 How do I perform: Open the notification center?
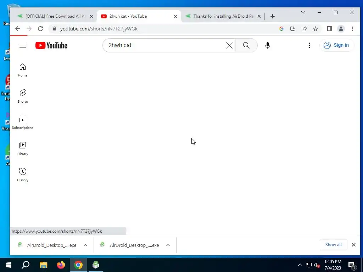tap(352, 265)
